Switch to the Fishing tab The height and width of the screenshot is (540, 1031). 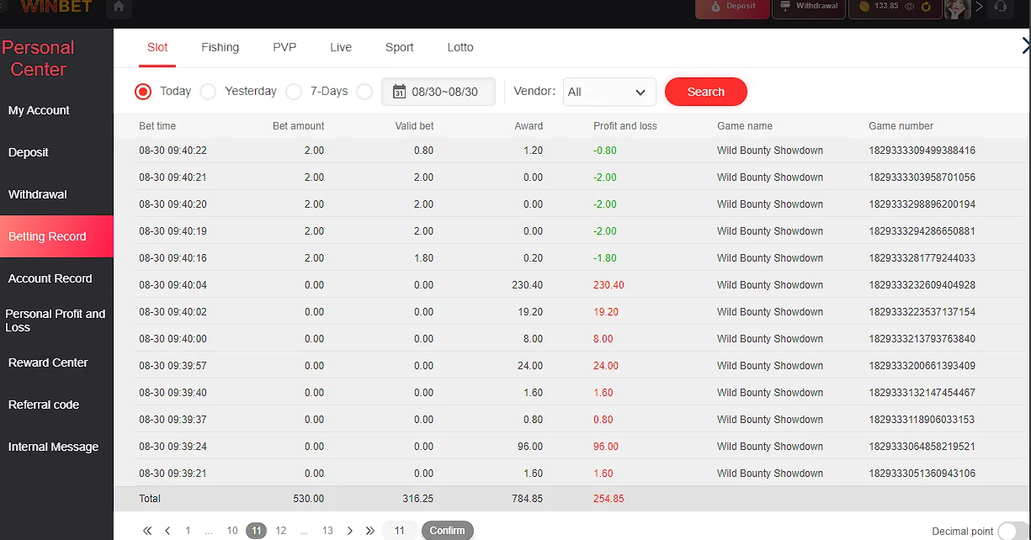click(x=220, y=47)
